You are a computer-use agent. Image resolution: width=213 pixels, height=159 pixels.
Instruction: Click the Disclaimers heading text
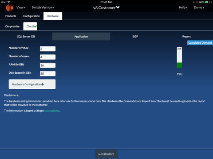(x=12, y=95)
